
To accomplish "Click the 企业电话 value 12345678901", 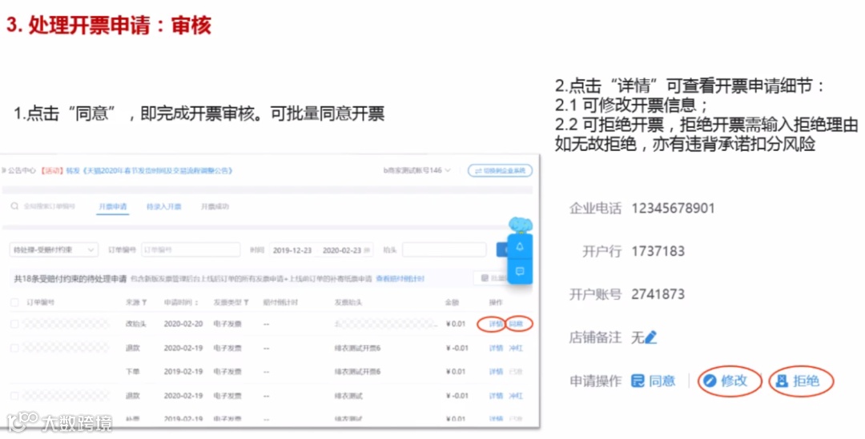I will 673,208.
